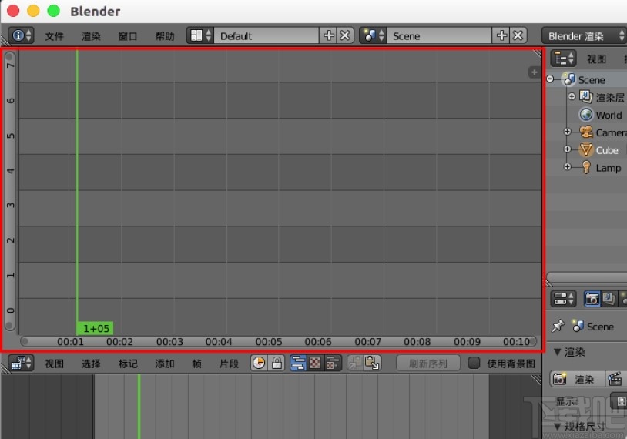Image resolution: width=627 pixels, height=439 pixels.
Task: Switch to Render Layers properties tab
Action: (609, 299)
